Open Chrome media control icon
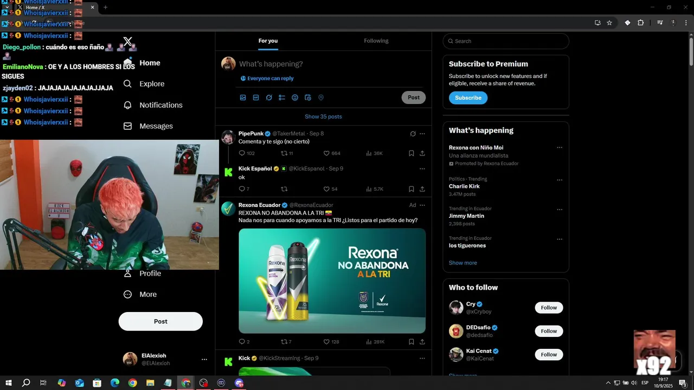The height and width of the screenshot is (390, 694). click(x=660, y=23)
